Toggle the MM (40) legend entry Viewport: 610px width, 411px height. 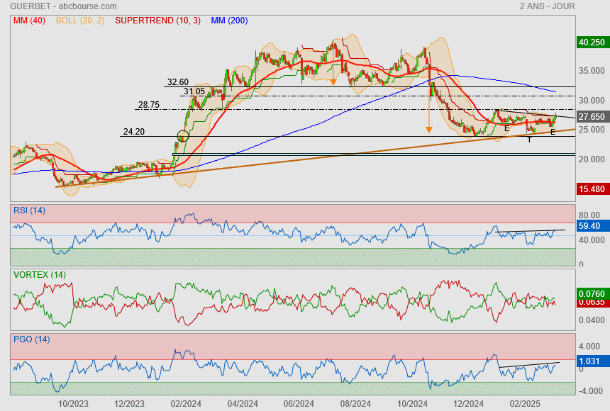coord(29,21)
